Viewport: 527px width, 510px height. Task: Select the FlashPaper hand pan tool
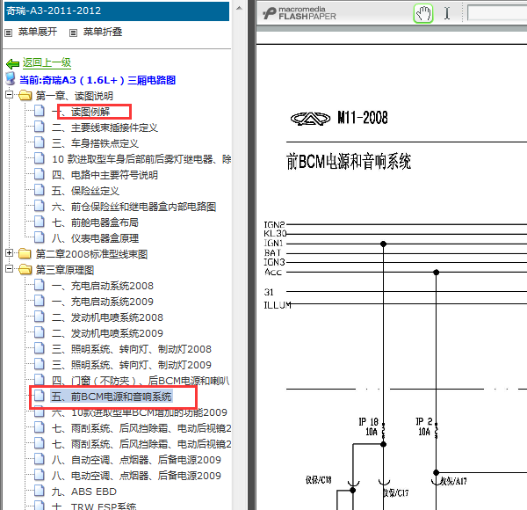[x=422, y=14]
